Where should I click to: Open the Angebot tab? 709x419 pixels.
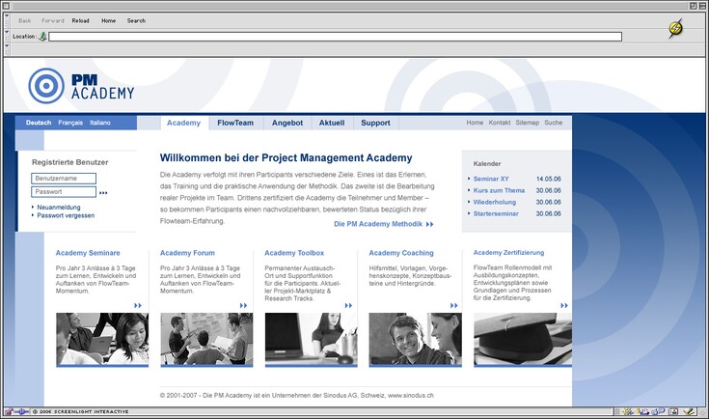point(287,123)
